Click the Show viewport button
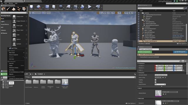Image resolution: width=188 pixels, height=105 pixels. [x=48, y=13]
